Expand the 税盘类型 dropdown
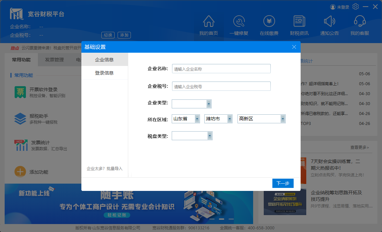 [210, 136]
